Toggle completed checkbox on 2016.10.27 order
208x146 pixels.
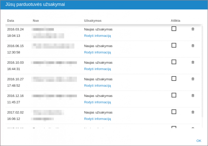pos(174,79)
